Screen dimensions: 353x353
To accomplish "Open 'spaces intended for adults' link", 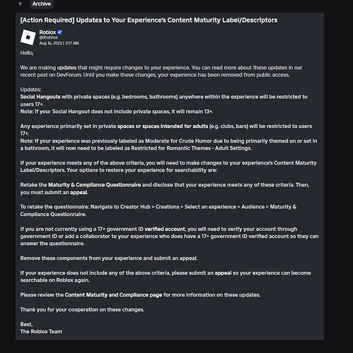I will coord(175,126).
